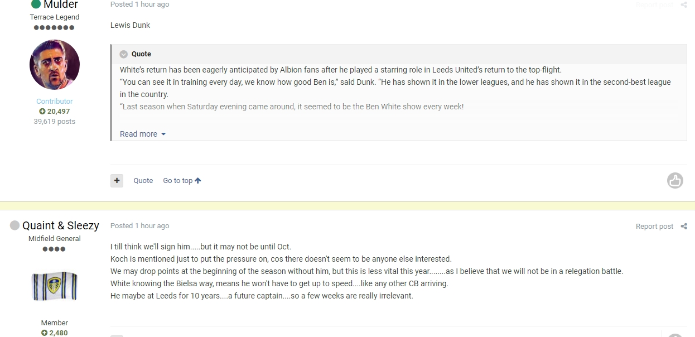Open Mulder's profile avatar
The height and width of the screenshot is (337, 695).
55,65
